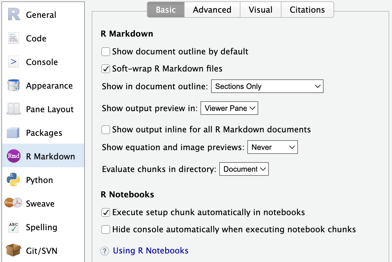The height and width of the screenshot is (262, 392).
Task: Uncheck Soft-wrap R Markdown files
Action: pyautogui.click(x=105, y=69)
